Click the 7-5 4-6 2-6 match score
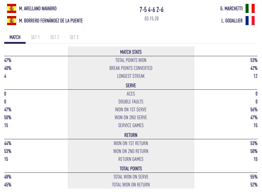Screen dimensions: 262x192 point(151,10)
